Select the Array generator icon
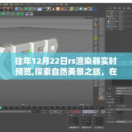 30,9
